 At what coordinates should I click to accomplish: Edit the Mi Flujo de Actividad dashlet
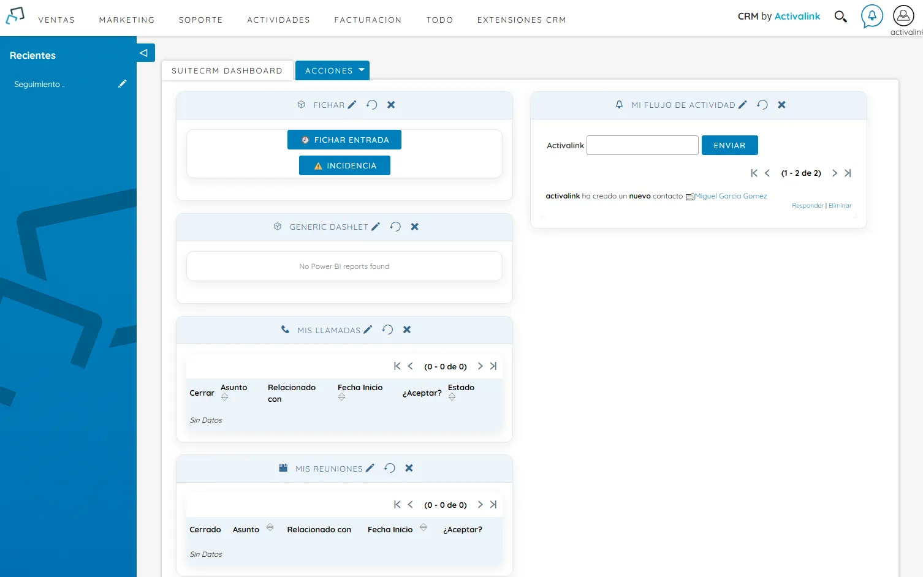pyautogui.click(x=743, y=105)
